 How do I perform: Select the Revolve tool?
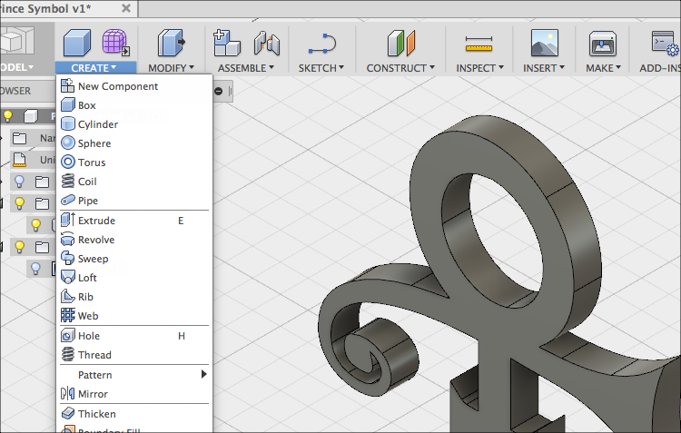[x=95, y=240]
